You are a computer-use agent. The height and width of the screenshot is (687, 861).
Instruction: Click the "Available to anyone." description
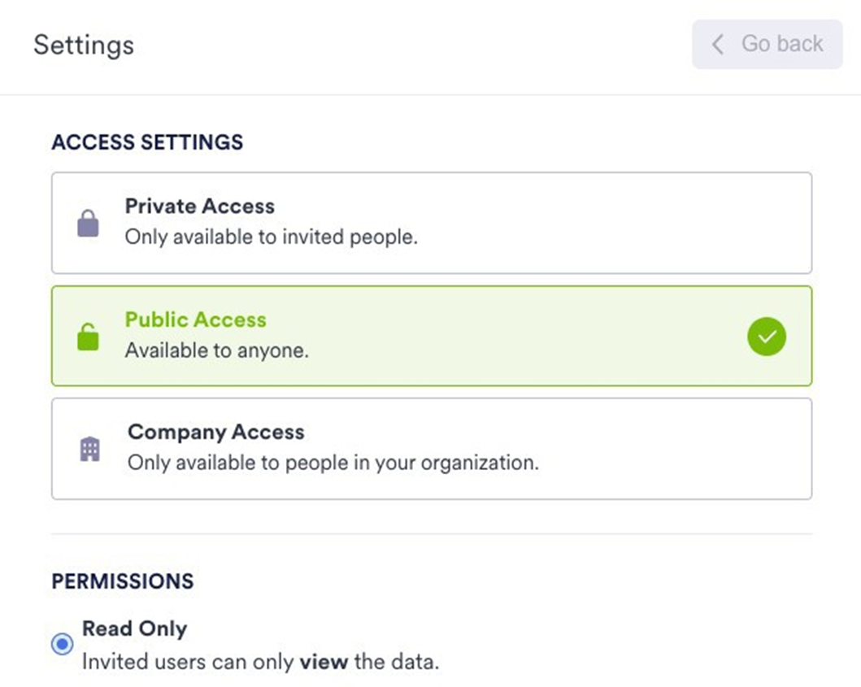(x=216, y=351)
